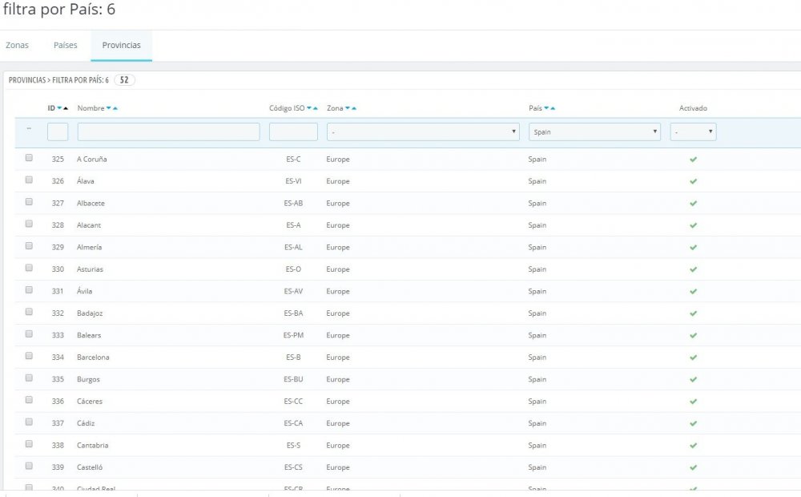Click ES-CA code in Cádiz row

point(293,423)
